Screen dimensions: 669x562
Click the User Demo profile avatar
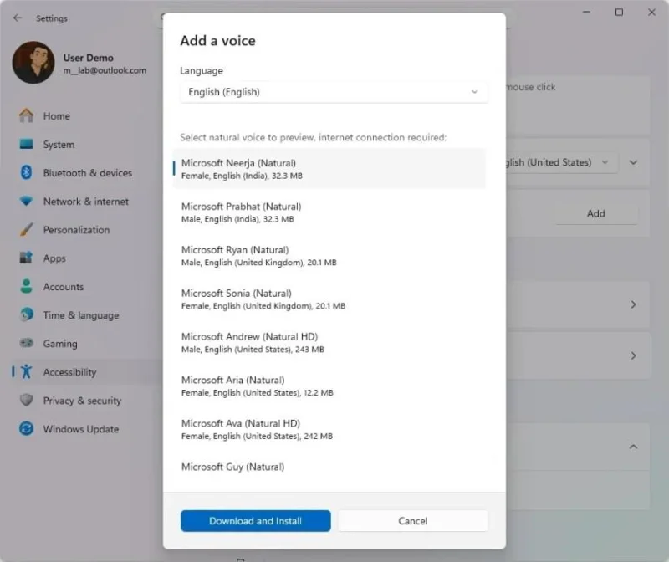33,62
